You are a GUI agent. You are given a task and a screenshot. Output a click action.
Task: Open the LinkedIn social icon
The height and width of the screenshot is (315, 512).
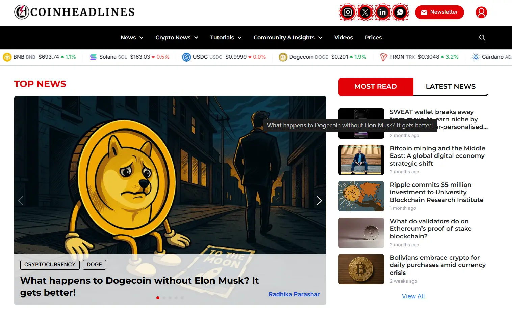tap(383, 12)
